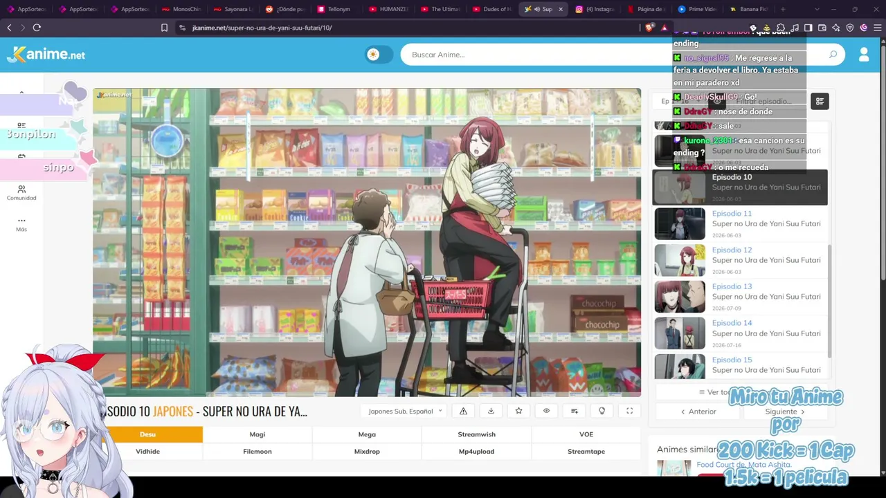Screen dimensions: 886x498
Task: Switch to the MonosChinos browser tab
Action: coord(181,9)
